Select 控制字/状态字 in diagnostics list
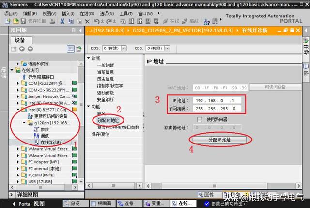The width and height of the screenshot is (310, 208). click(x=110, y=86)
